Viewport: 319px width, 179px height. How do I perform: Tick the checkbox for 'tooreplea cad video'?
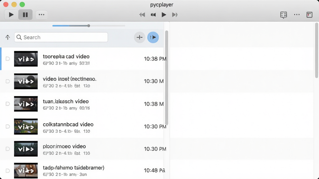tap(8, 59)
